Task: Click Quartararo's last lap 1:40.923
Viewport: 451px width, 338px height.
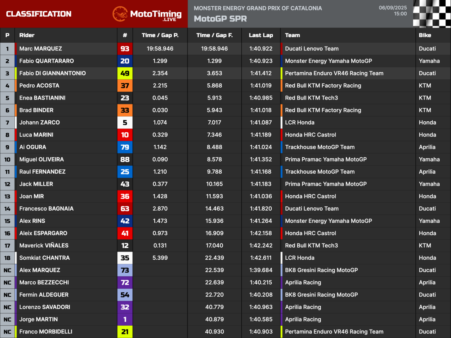Action: click(x=261, y=61)
